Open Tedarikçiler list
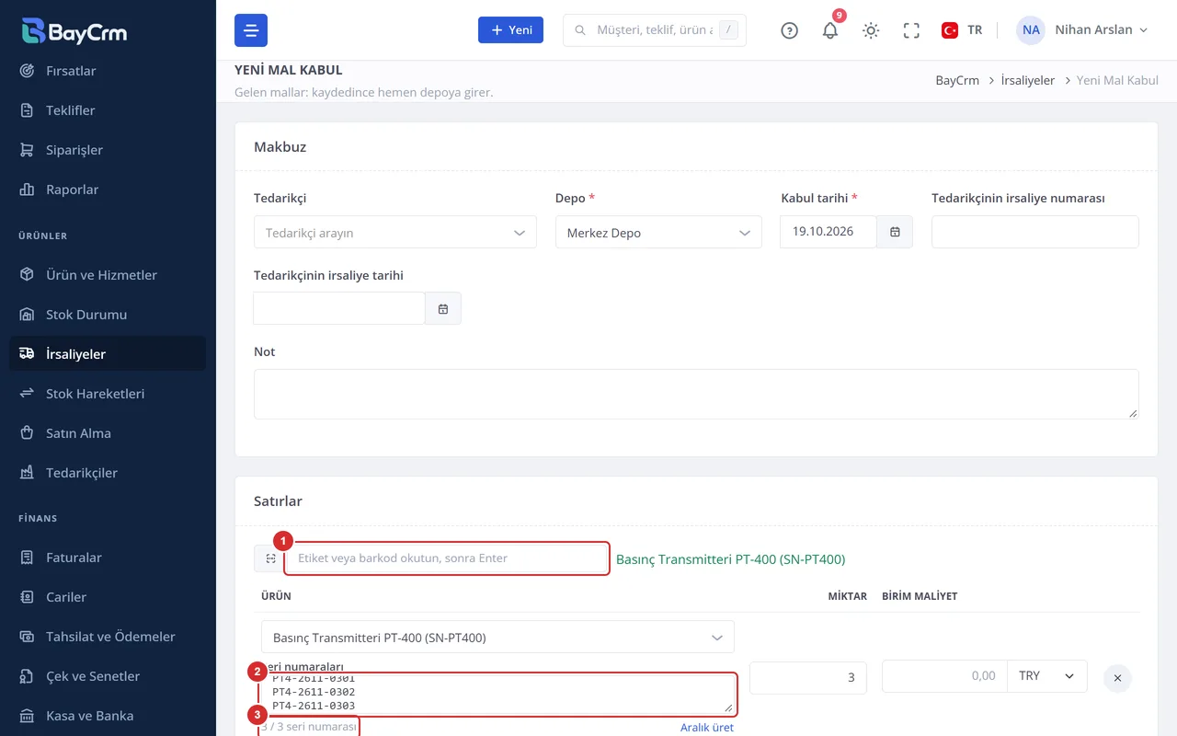 [108, 473]
